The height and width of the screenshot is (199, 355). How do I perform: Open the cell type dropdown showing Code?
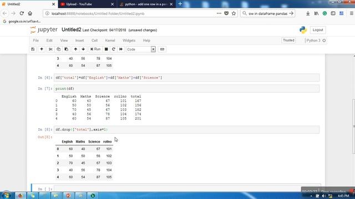(141, 49)
